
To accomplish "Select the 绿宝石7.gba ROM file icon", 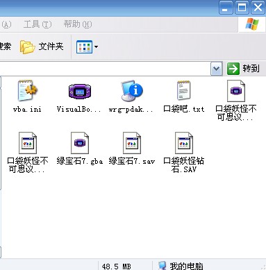I will point(80,143).
